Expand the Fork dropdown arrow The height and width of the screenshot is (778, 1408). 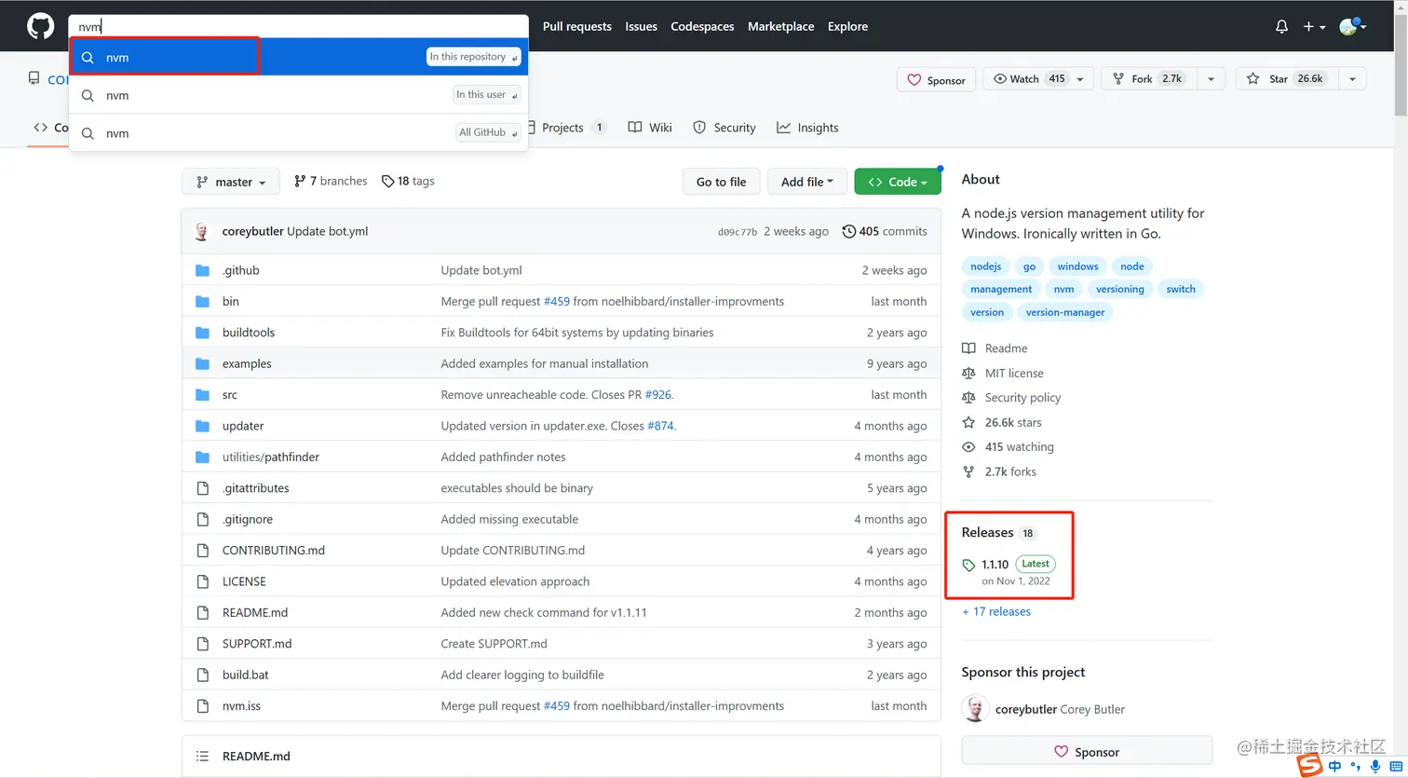coord(1212,79)
